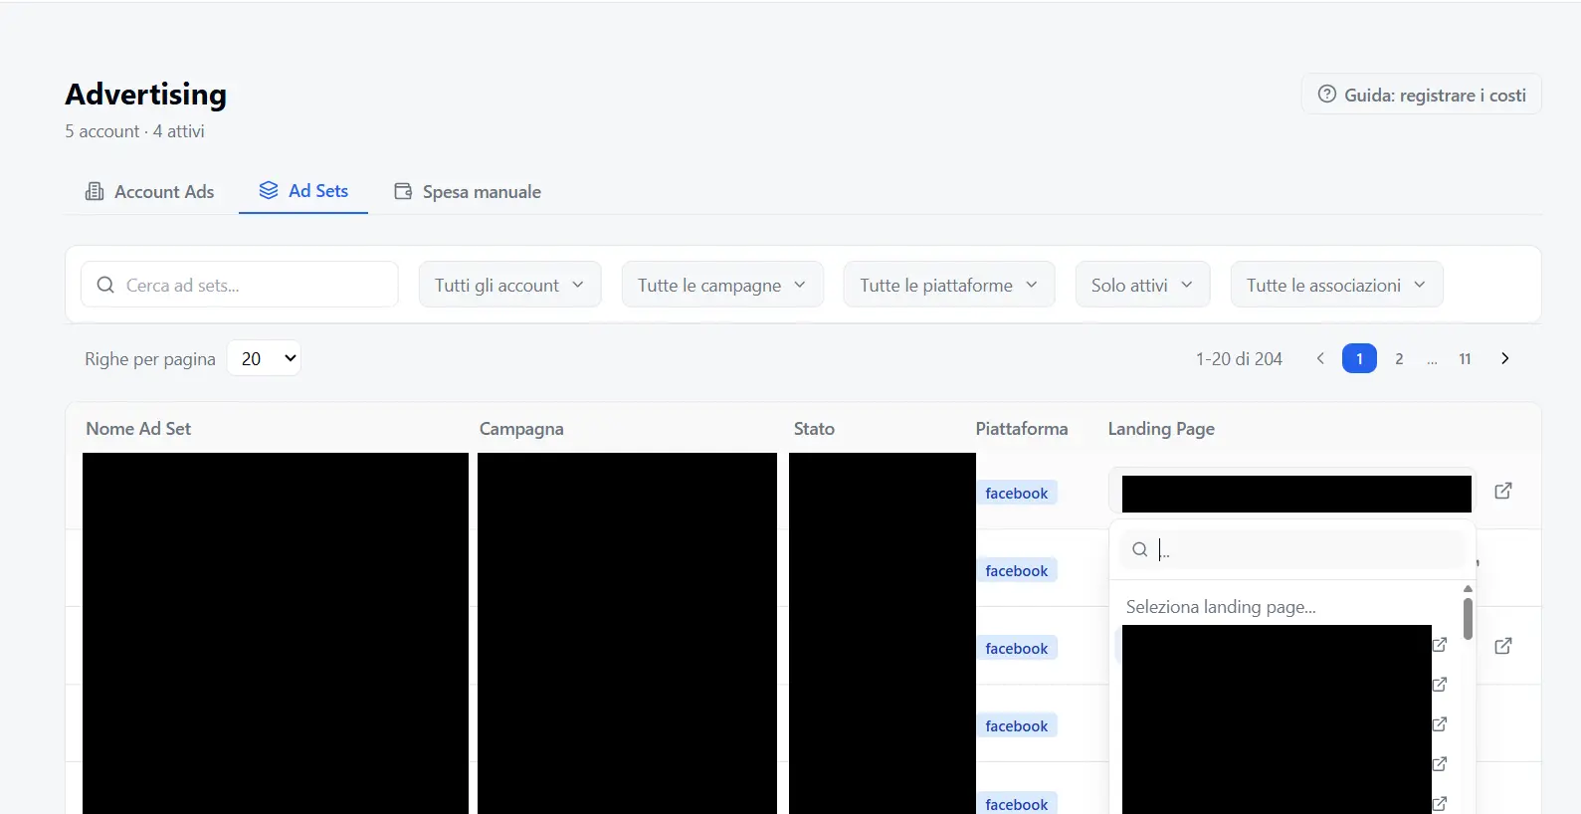Click the facebook tag in the first row
The width and height of the screenshot is (1581, 814).
point(1017,493)
